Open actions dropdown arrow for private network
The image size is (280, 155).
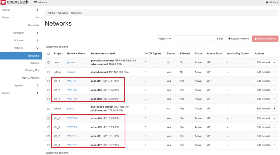click(x=275, y=62)
